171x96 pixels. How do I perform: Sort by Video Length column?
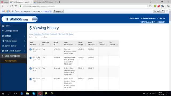(82, 43)
